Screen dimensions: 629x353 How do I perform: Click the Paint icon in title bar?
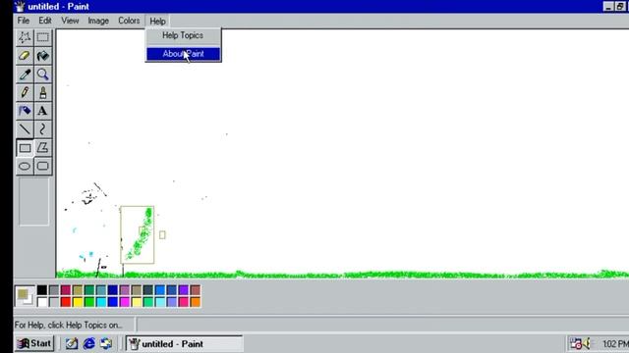coord(20,7)
